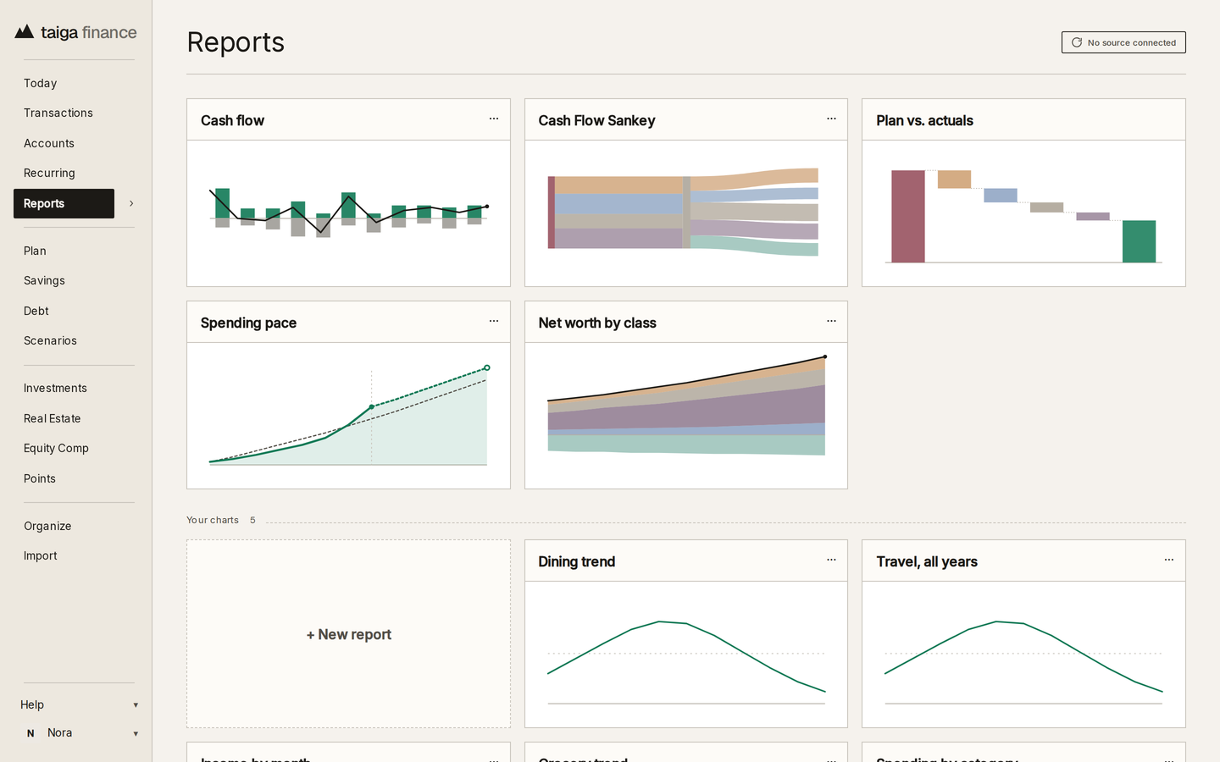Open the Plan page

pos(35,251)
